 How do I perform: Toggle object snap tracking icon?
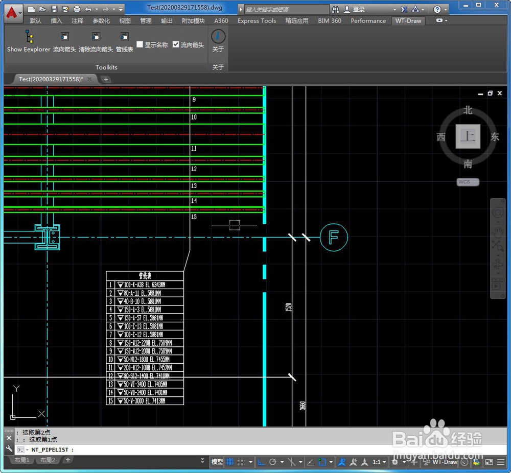tap(310, 462)
